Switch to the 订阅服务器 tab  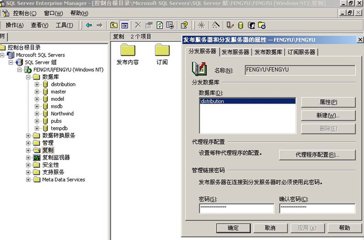tap(301, 52)
